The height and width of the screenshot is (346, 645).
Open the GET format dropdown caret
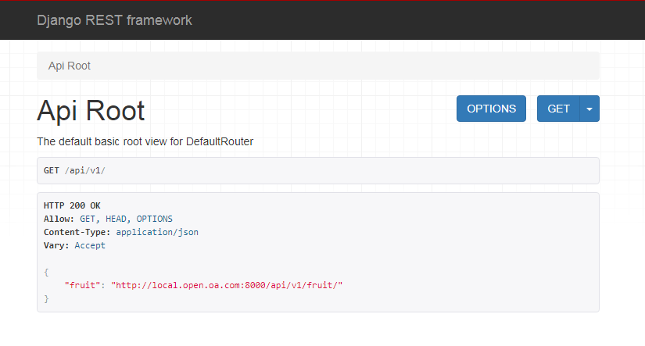(589, 109)
